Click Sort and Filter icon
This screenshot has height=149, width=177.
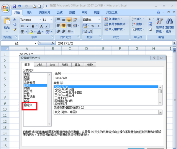click(x=160, y=21)
